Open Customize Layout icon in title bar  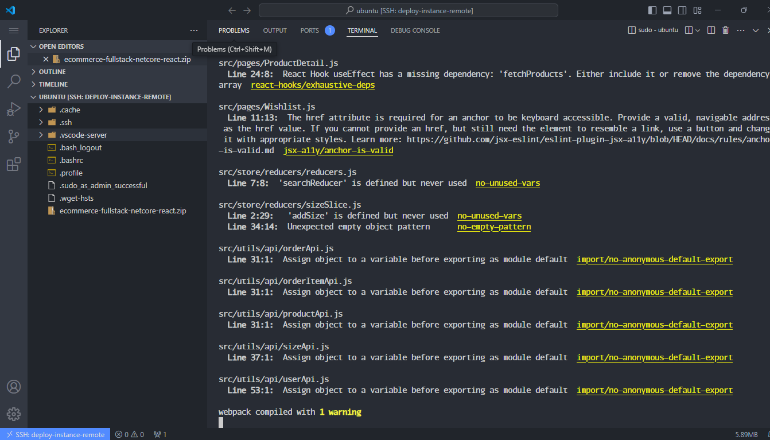(698, 10)
